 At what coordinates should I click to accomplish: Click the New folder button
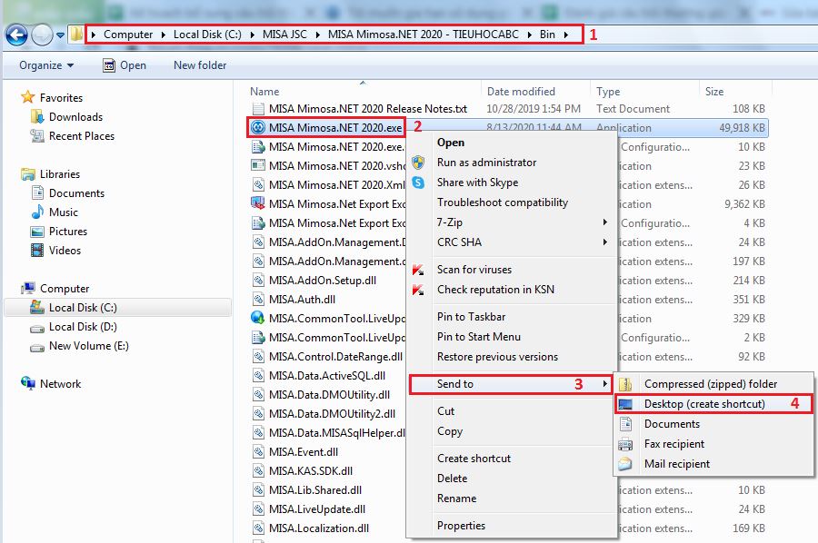[x=200, y=65]
